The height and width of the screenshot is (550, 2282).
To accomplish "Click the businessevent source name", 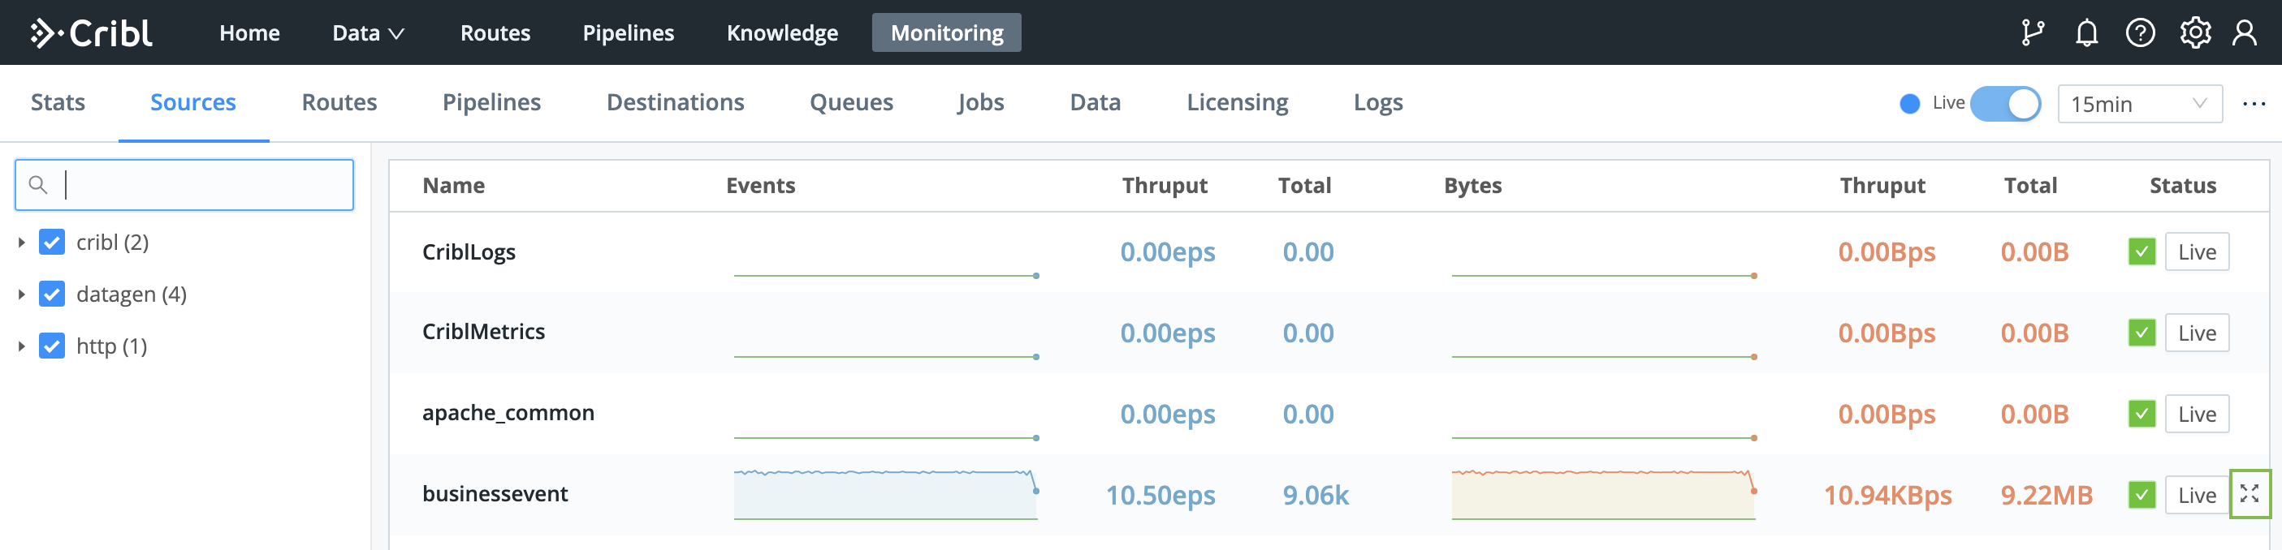I will click(x=495, y=493).
